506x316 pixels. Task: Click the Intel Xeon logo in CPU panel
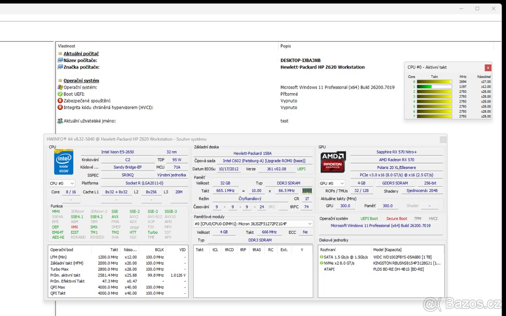(x=63, y=162)
